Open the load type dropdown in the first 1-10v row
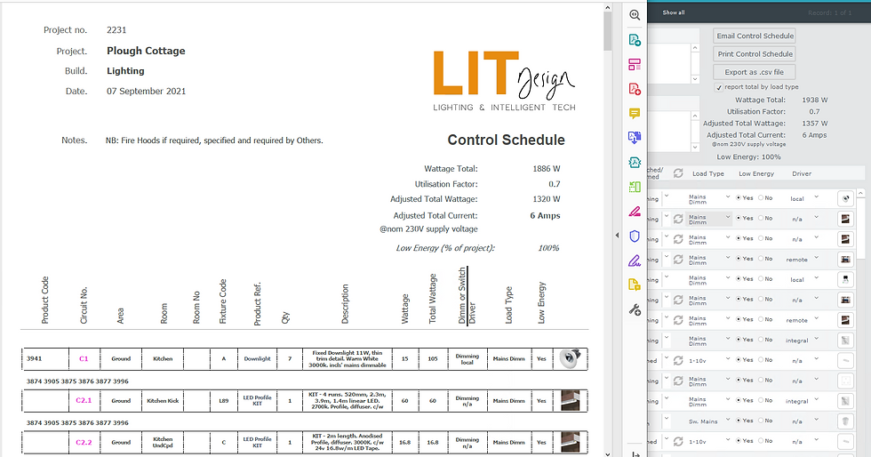 pos(728,359)
